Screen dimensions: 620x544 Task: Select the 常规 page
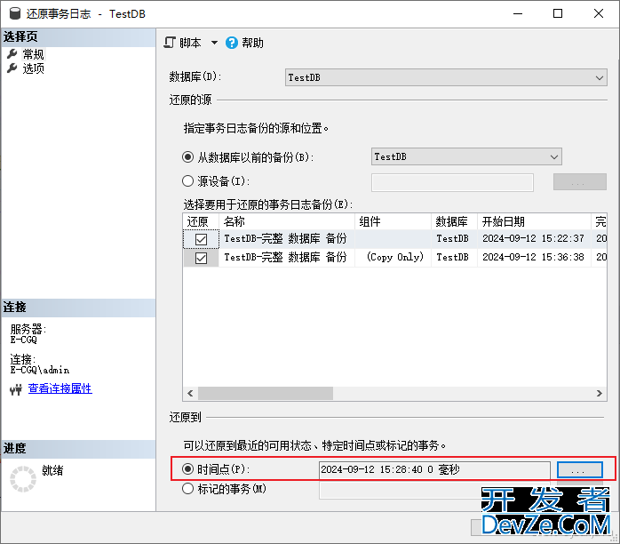(33, 54)
